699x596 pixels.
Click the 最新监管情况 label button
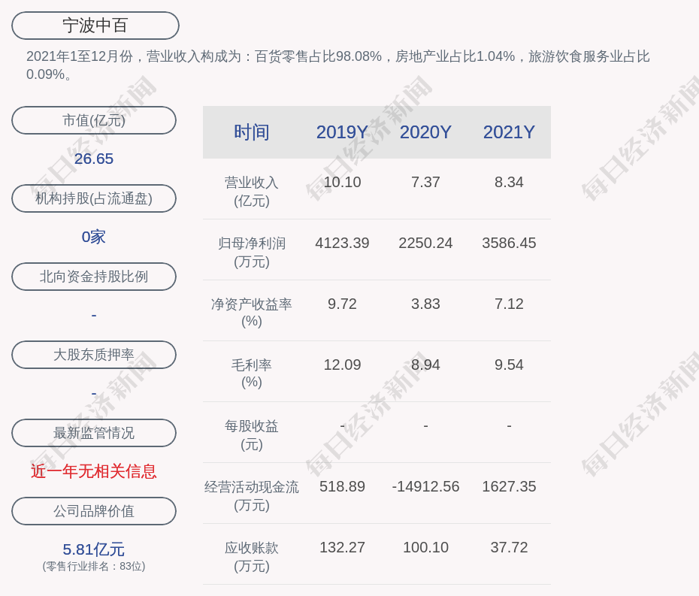[x=94, y=433]
